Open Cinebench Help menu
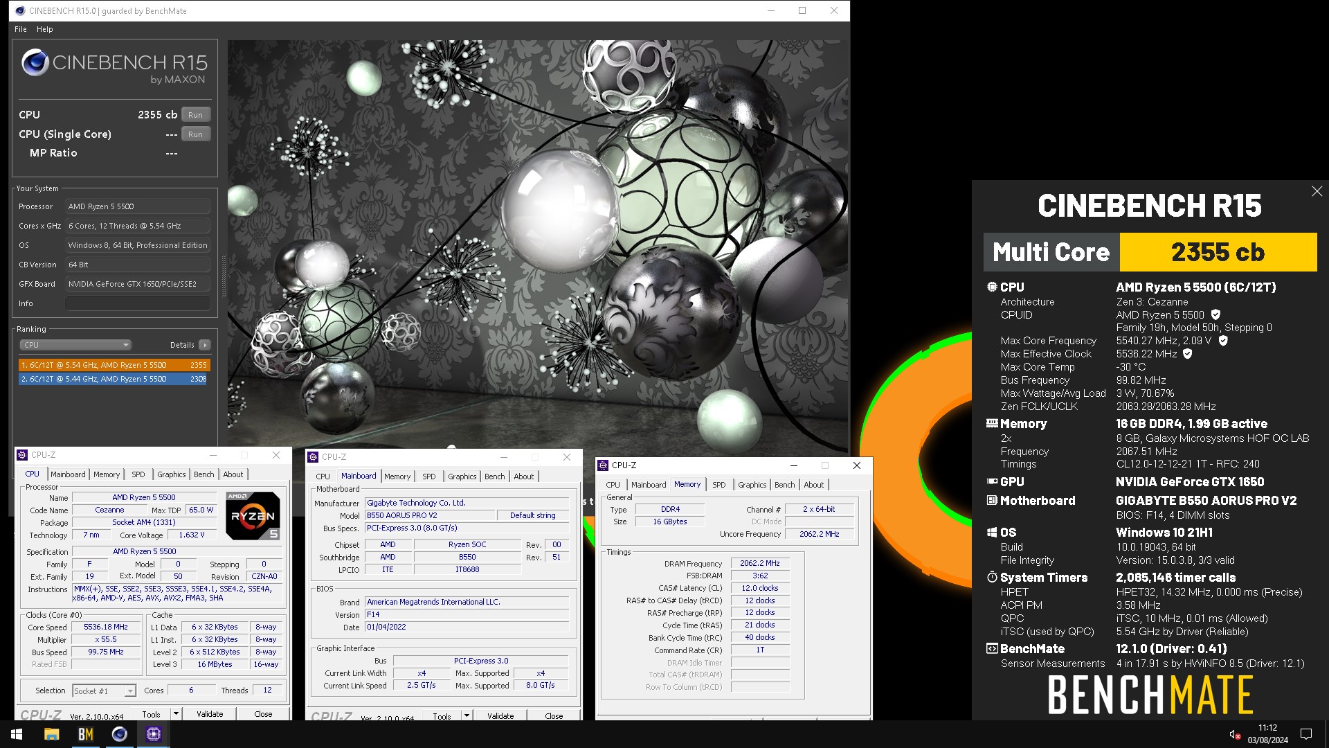The image size is (1329, 748). [x=45, y=29]
